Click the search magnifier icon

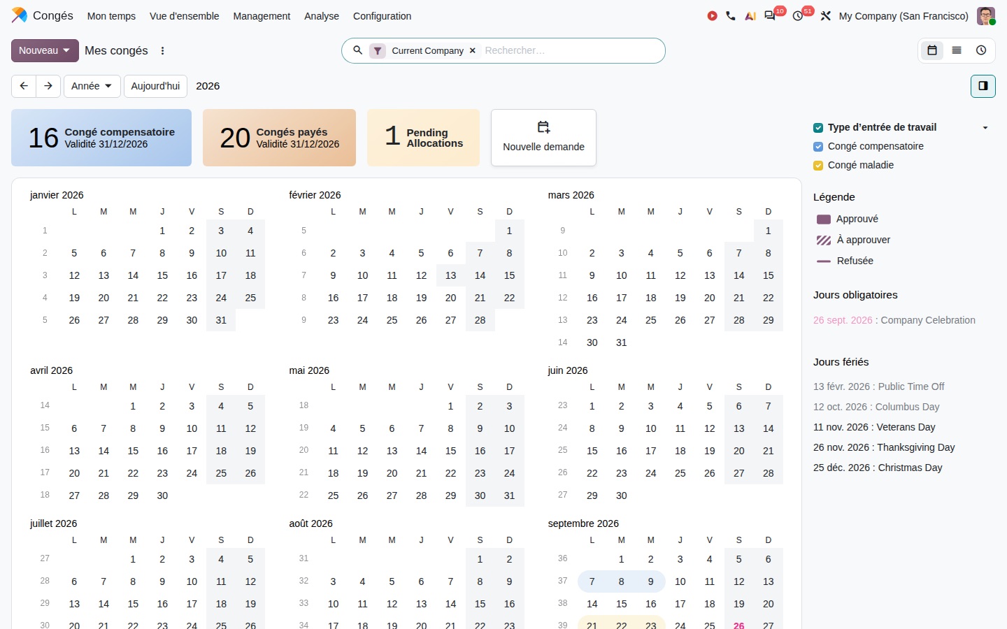[357, 50]
